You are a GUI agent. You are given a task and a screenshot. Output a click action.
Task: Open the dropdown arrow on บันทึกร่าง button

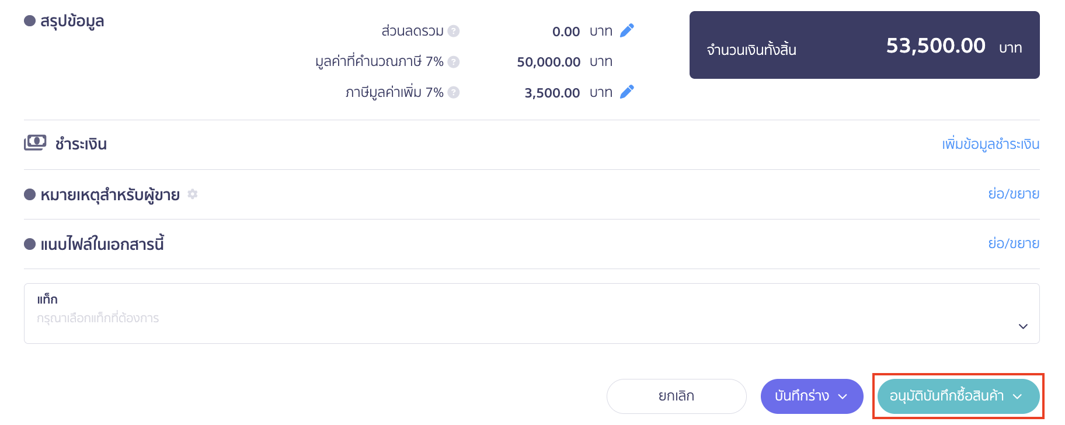pos(844,396)
